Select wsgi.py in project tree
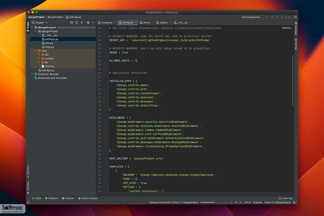324x216 pixels. (x=48, y=47)
